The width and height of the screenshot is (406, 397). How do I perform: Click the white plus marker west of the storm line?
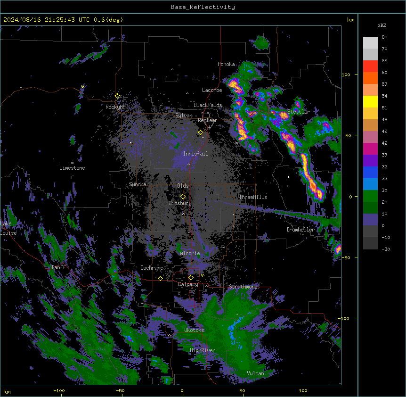pos(288,177)
